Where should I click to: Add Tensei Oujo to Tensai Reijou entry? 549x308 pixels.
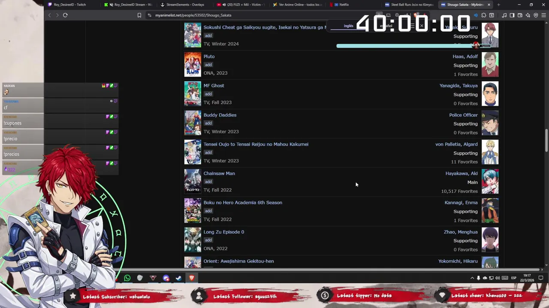coord(208,152)
